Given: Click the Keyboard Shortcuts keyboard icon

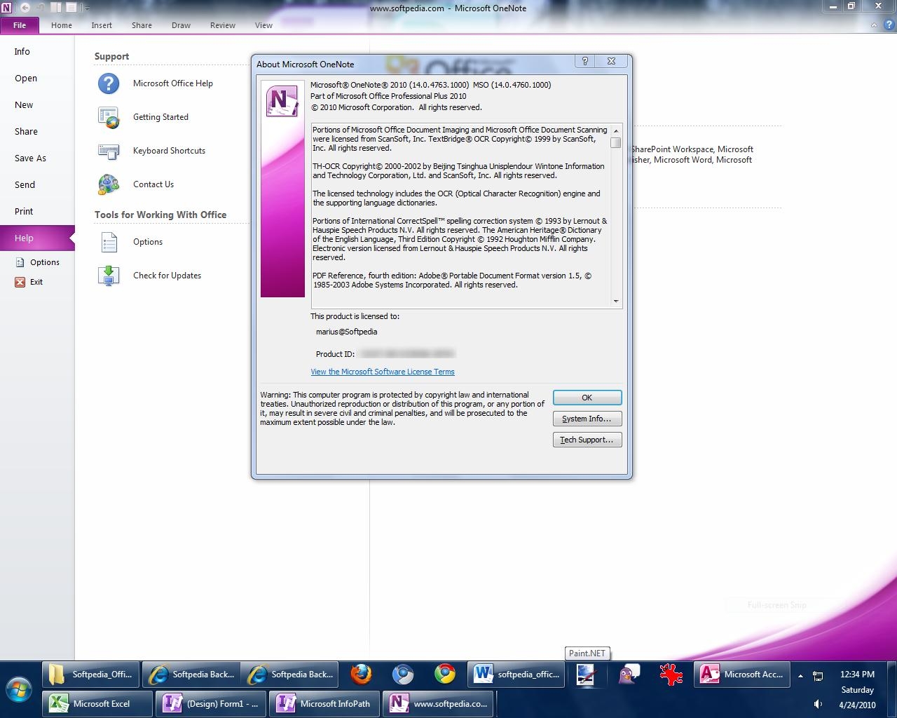Looking at the screenshot, I should point(109,151).
